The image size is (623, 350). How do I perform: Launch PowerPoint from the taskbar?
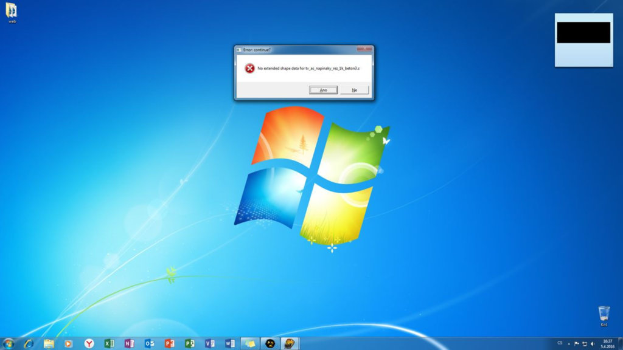(170, 343)
